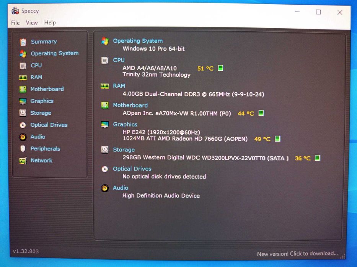
Task: Open the View menu
Action: pyautogui.click(x=32, y=23)
